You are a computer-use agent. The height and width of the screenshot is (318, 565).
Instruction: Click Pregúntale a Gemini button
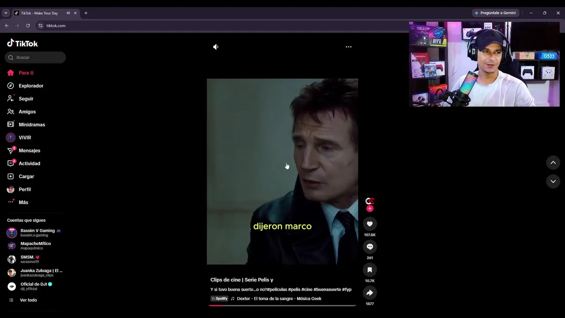[x=495, y=13]
